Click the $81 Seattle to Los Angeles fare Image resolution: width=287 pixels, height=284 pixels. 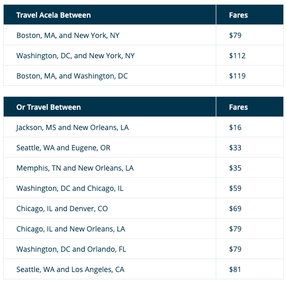coord(235,269)
